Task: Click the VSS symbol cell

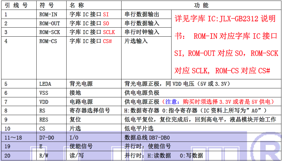Action: (x=44, y=93)
